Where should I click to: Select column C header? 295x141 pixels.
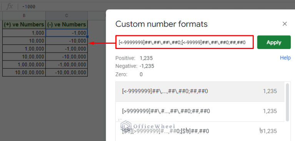(67, 16)
